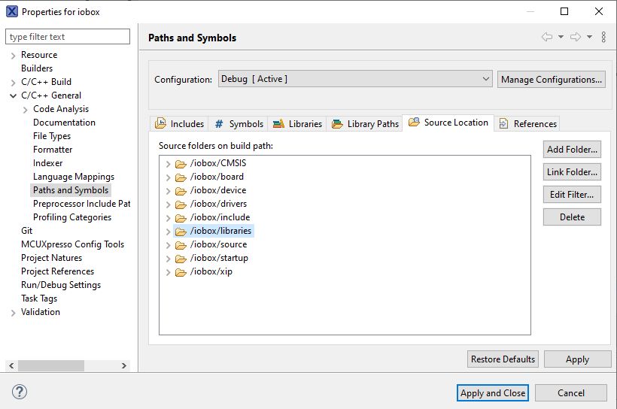Open the Indexer settings page
The image size is (617, 409).
point(47,163)
